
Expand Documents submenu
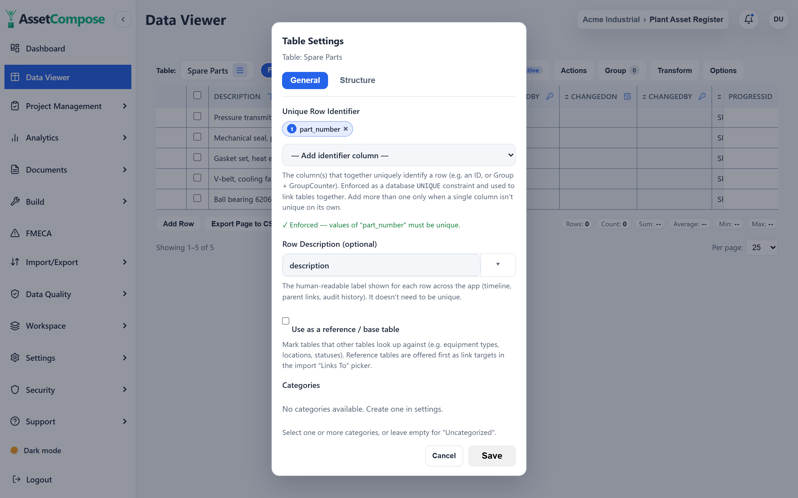coord(125,170)
